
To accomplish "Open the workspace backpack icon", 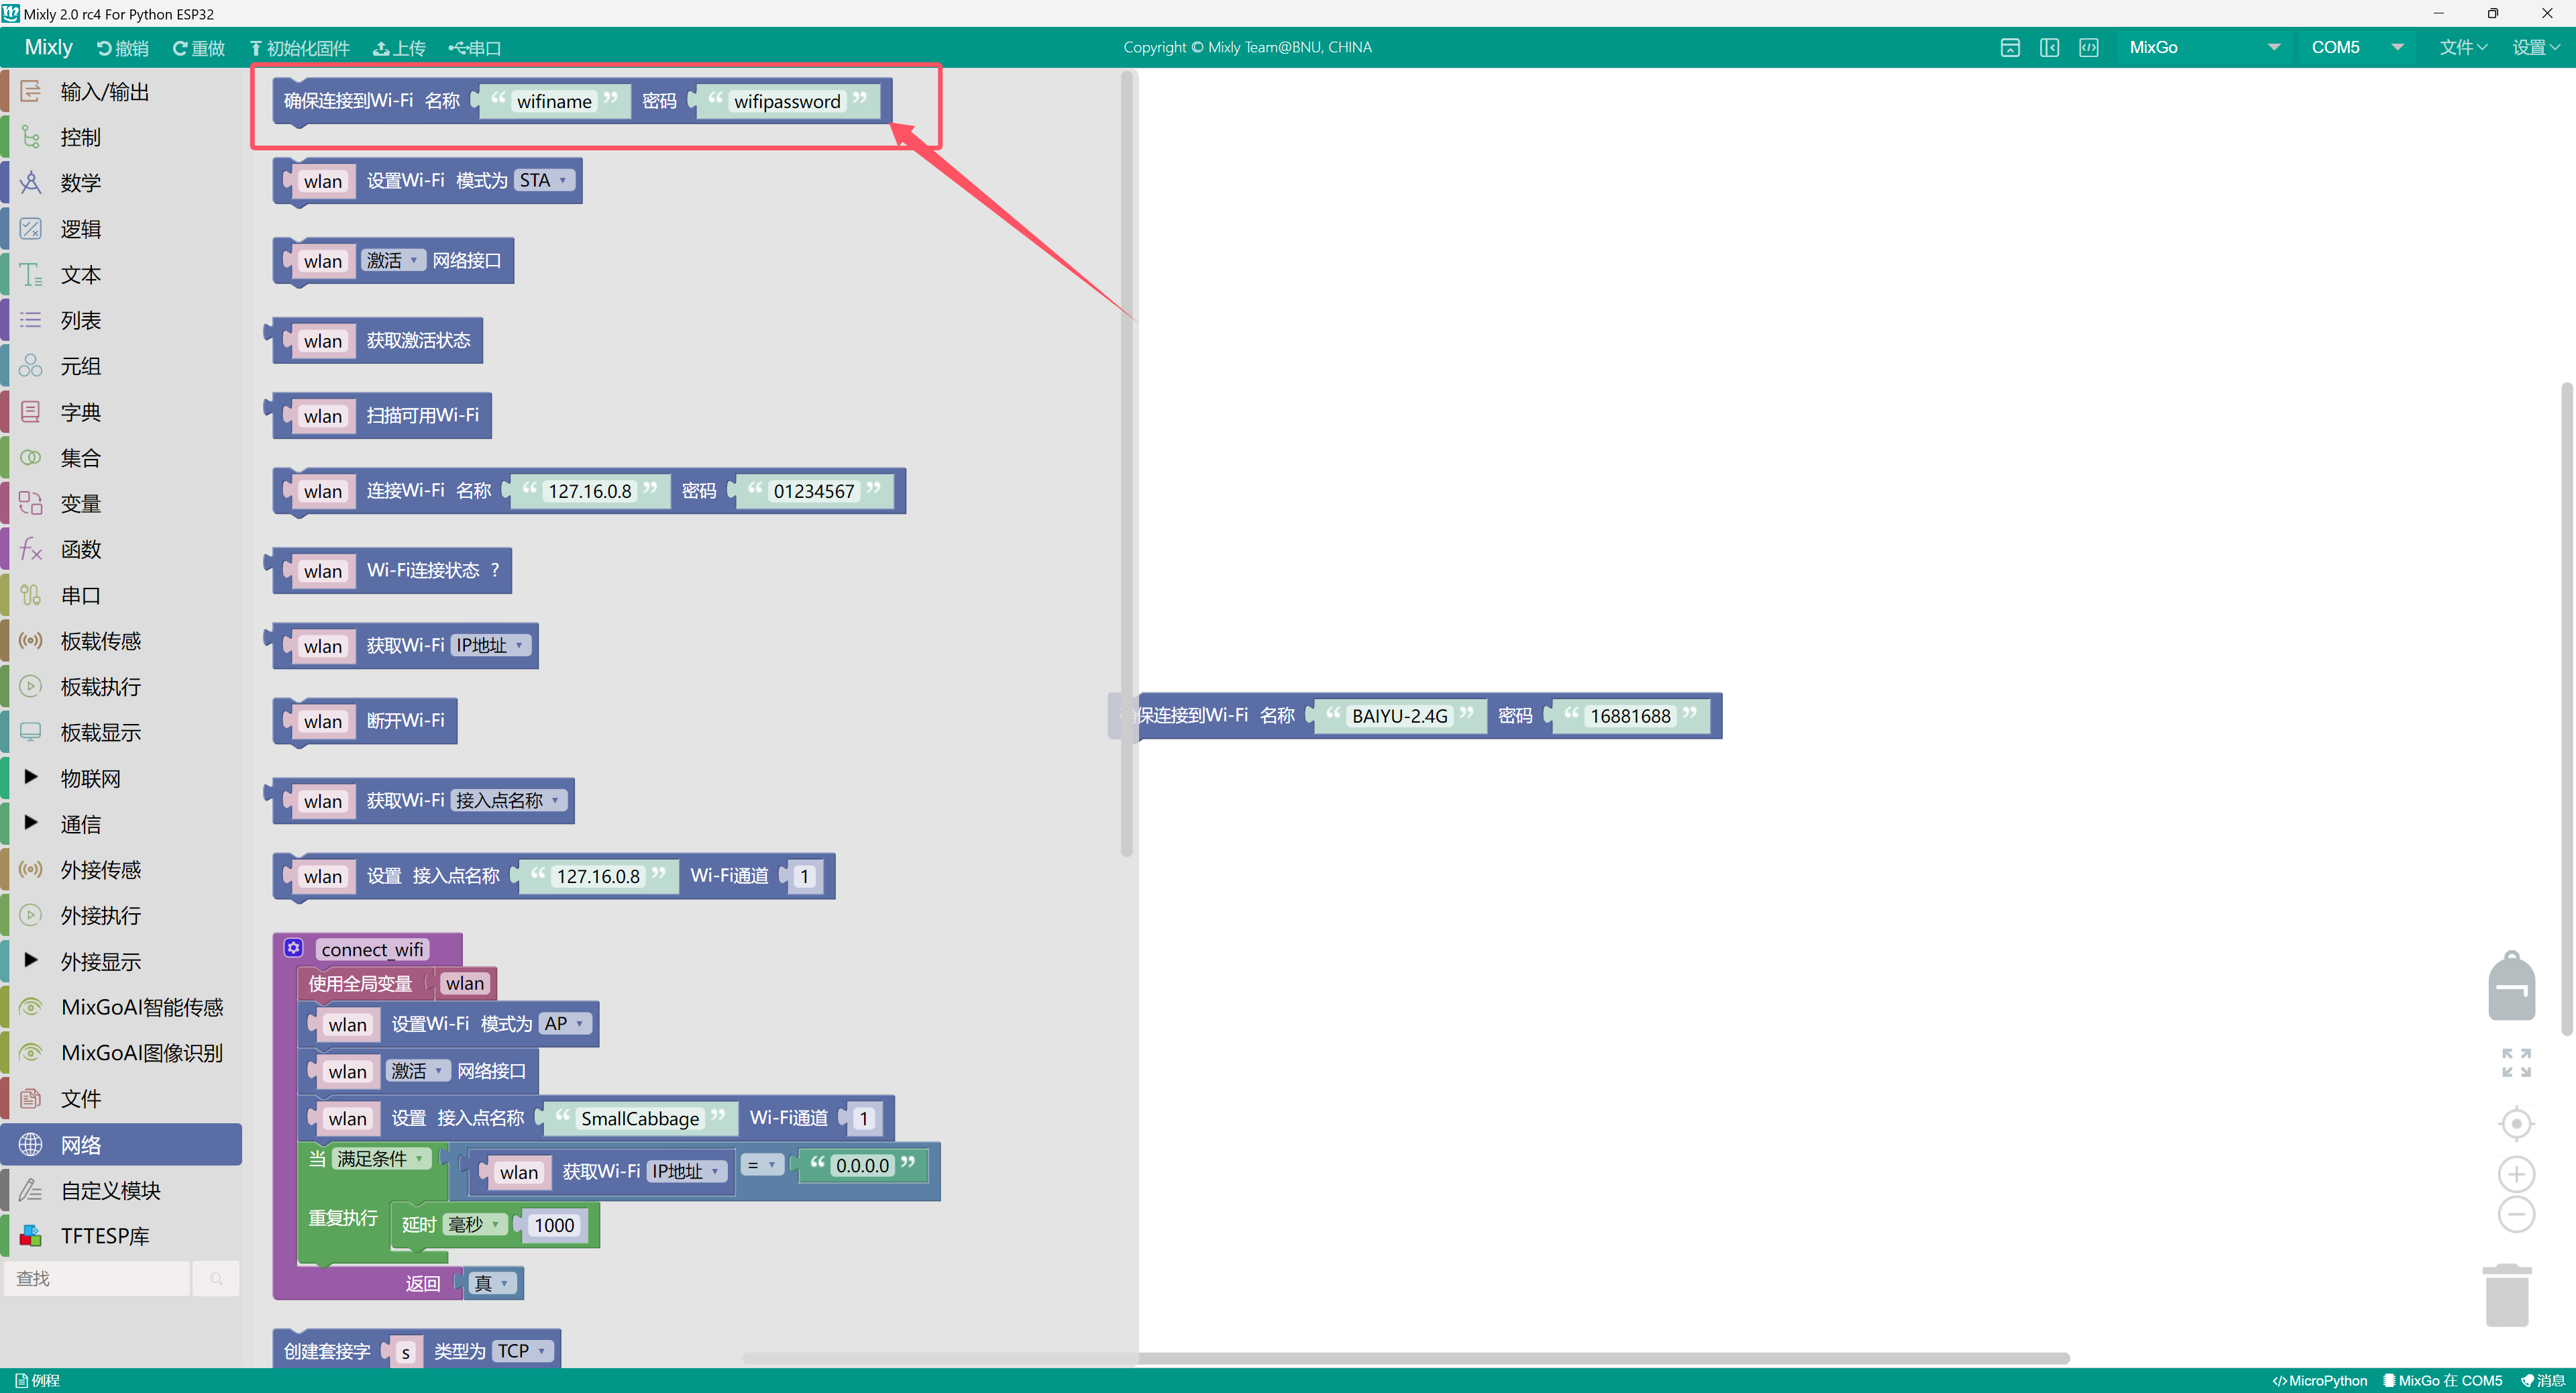I will click(2511, 986).
